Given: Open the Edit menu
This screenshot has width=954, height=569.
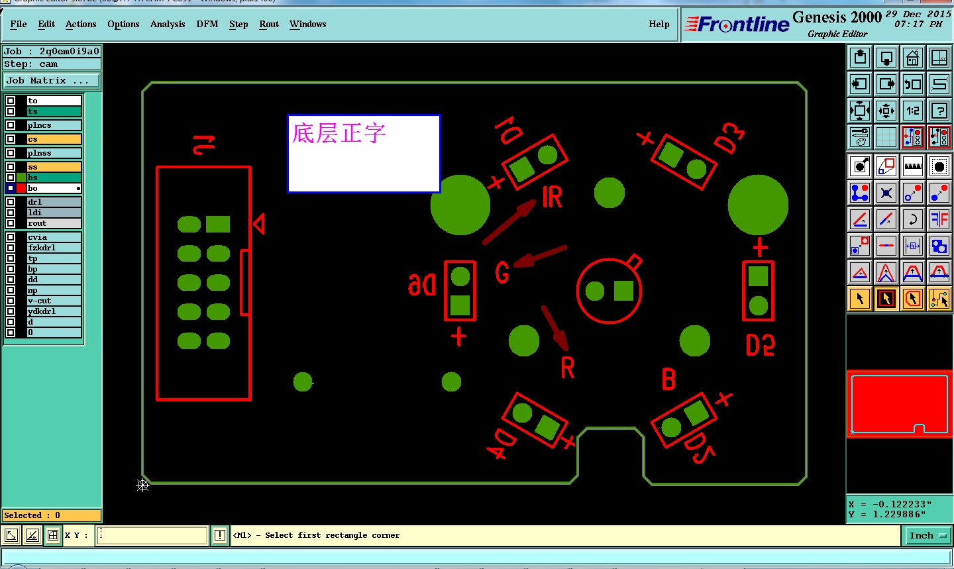Looking at the screenshot, I should [x=46, y=24].
